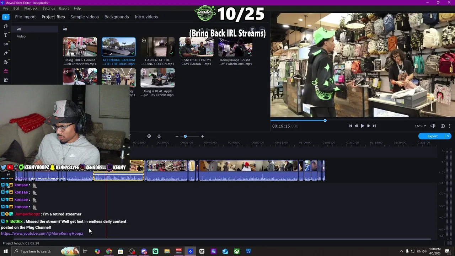Select HAPPEN AT THE ...CUING CORBEN.mp4 thumbnail
455x256 pixels.
[157, 47]
